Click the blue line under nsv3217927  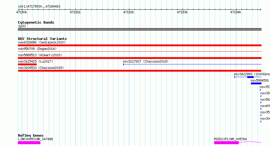(x=192, y=64)
